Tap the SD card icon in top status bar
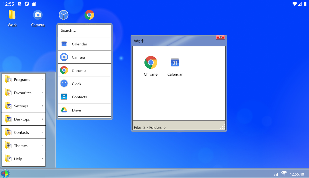Viewport: 309px width, 178px height. tap(34, 4)
